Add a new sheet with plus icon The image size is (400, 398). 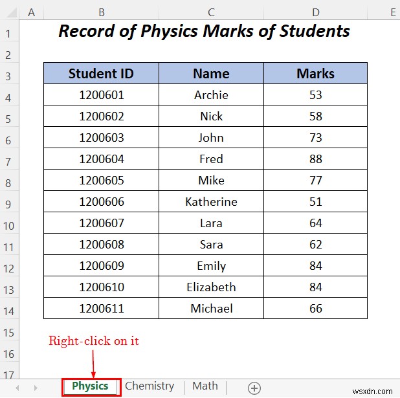pos(254,388)
